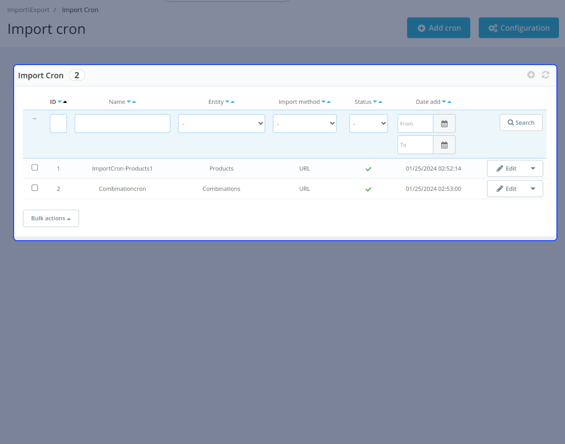Screen dimensions: 565x444
Task: Open Import method filter dropdown
Action: pos(305,124)
